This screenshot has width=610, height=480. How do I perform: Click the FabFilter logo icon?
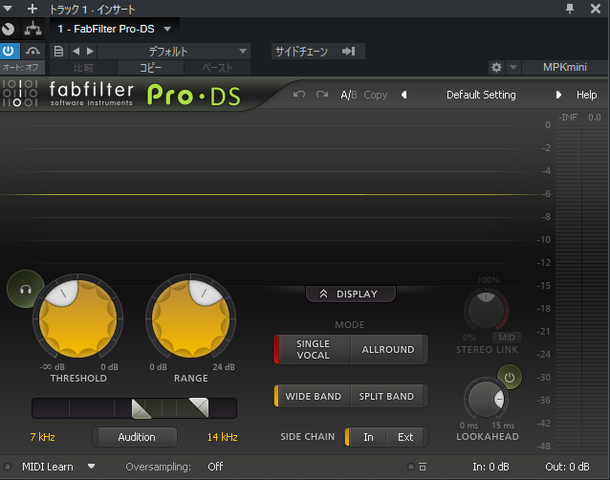pos(20,93)
